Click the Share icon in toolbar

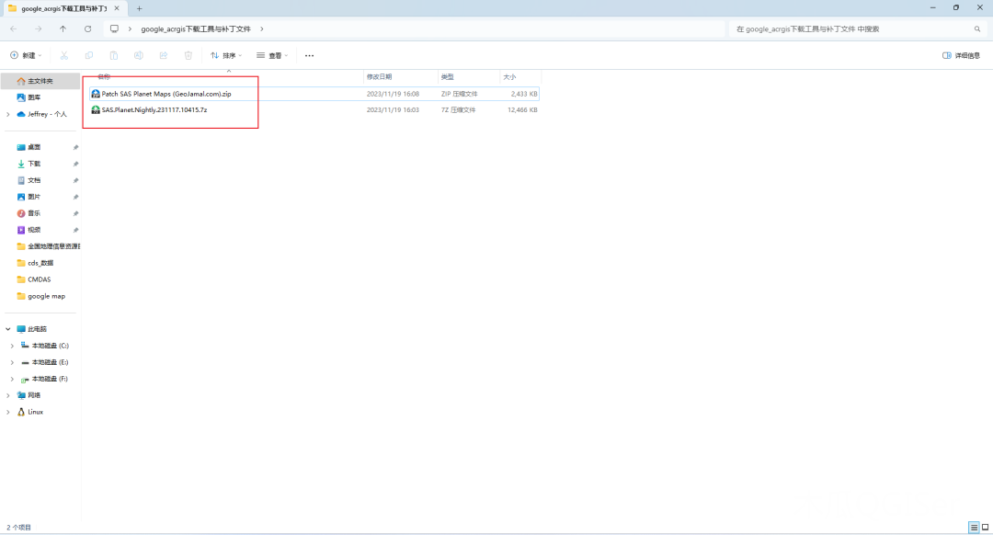pyautogui.click(x=164, y=56)
